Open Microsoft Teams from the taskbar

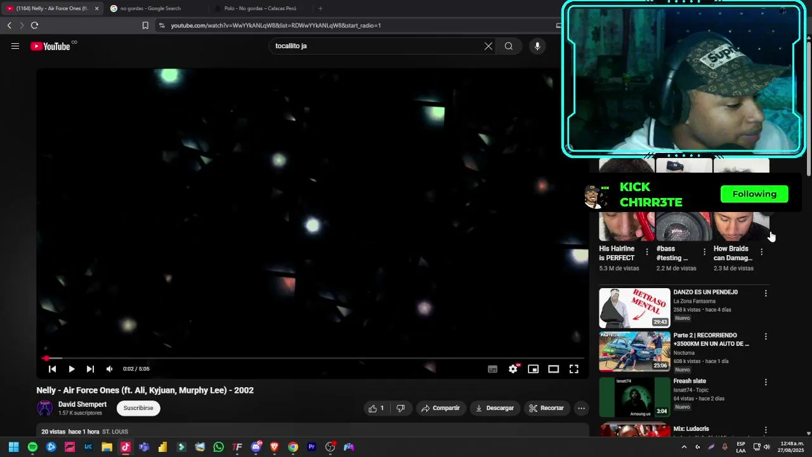pos(144,447)
